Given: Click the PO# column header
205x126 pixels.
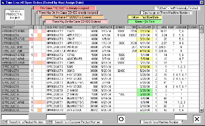Looking at the screenshot, I should (x=76, y=27).
